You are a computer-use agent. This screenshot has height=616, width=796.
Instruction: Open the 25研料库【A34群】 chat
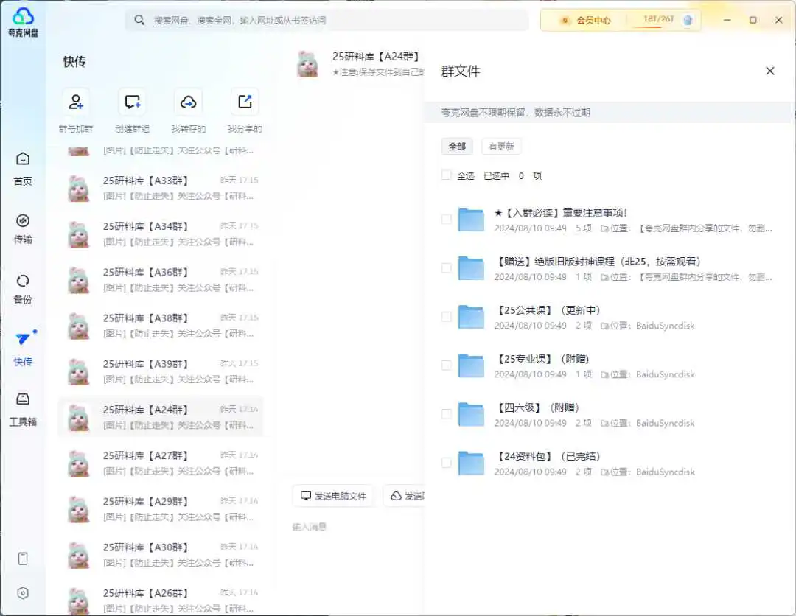pos(161,234)
